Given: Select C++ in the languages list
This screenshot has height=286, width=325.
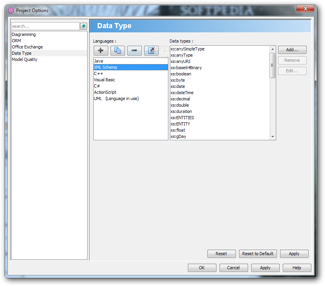Looking at the screenshot, I should 130,73.
